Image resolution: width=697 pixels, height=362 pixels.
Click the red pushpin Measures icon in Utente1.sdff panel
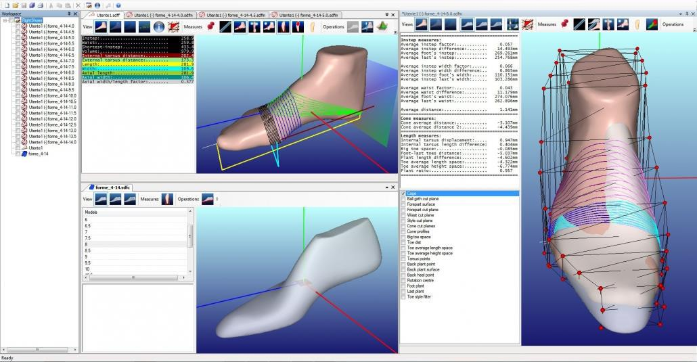click(210, 26)
